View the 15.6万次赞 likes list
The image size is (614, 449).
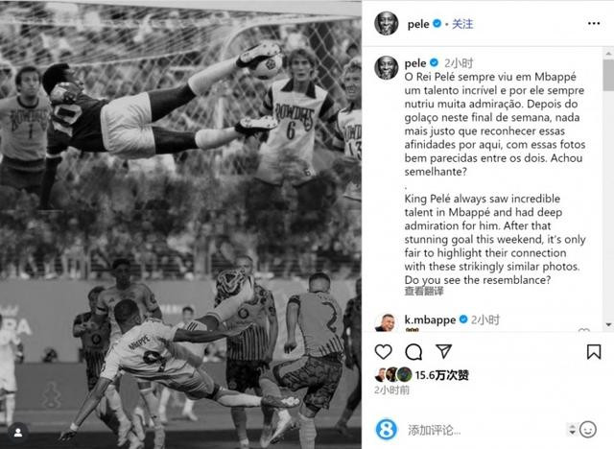tap(441, 375)
